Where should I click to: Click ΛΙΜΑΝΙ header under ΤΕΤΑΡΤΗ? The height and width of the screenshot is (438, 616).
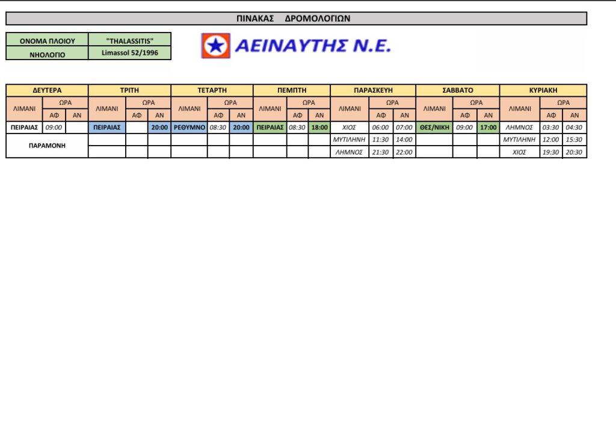tap(189, 109)
